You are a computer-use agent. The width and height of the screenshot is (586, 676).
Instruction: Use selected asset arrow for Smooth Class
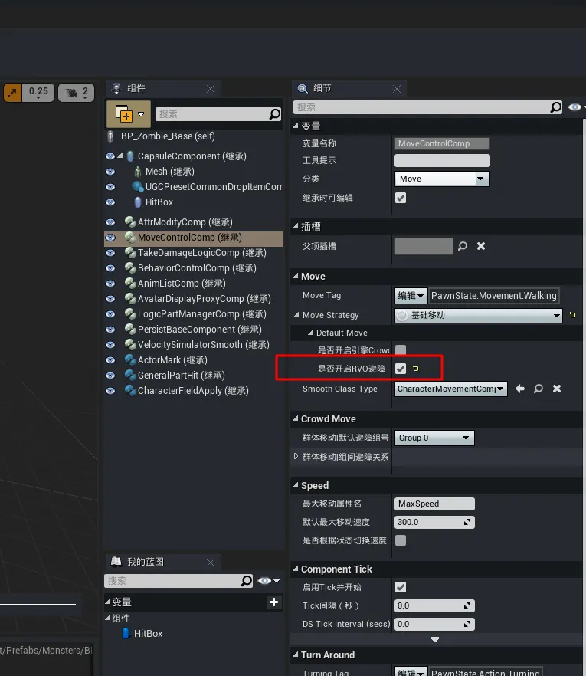coord(520,389)
